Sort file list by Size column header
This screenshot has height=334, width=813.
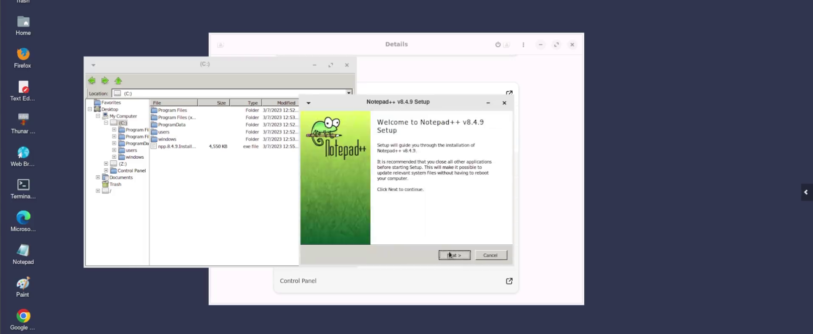click(214, 103)
